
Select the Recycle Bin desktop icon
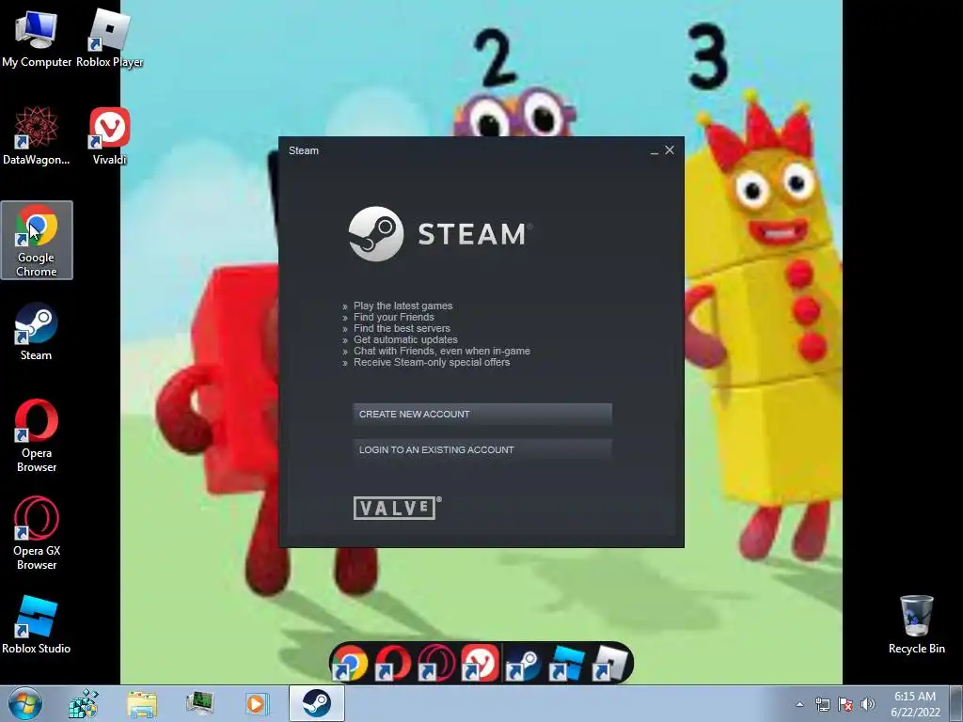coord(916,624)
